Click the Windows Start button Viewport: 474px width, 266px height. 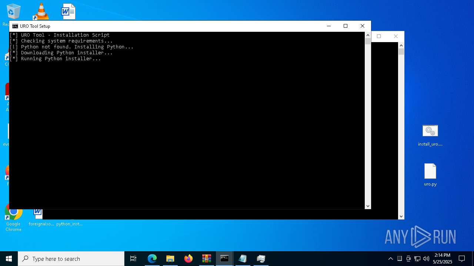click(x=9, y=259)
